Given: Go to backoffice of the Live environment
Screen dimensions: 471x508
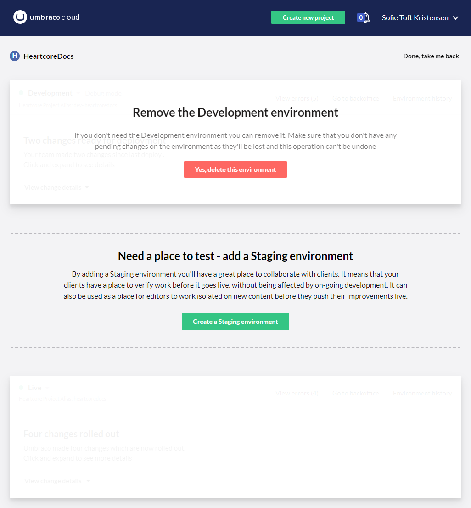Looking at the screenshot, I should pos(355,393).
